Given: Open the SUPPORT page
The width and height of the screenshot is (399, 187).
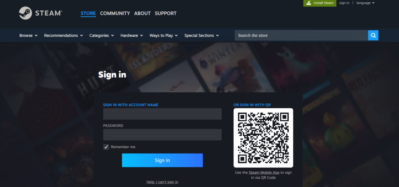Looking at the screenshot, I should coord(166,14).
